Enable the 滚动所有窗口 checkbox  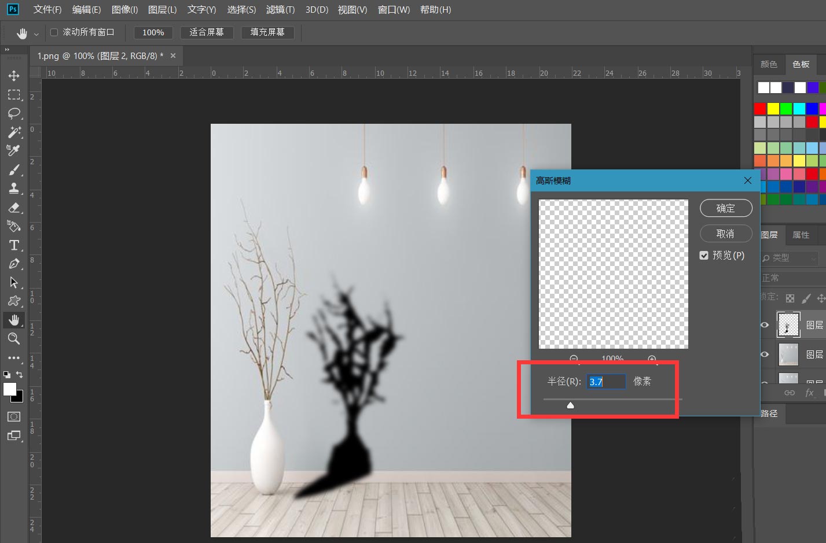[54, 32]
